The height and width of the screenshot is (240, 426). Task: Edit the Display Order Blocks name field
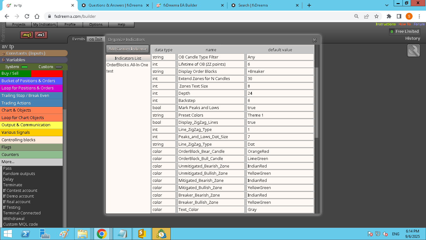click(x=211, y=71)
